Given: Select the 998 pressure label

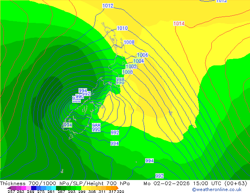Looking at the screenshot, I should (x=120, y=79).
